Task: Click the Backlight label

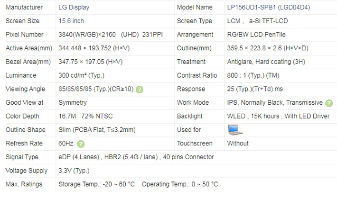Action: (189, 116)
